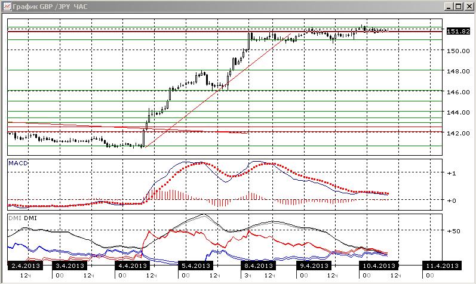Screen dimensions: 476x284
Task: Click the 2.4.2013 date marker
Action: pos(26,266)
